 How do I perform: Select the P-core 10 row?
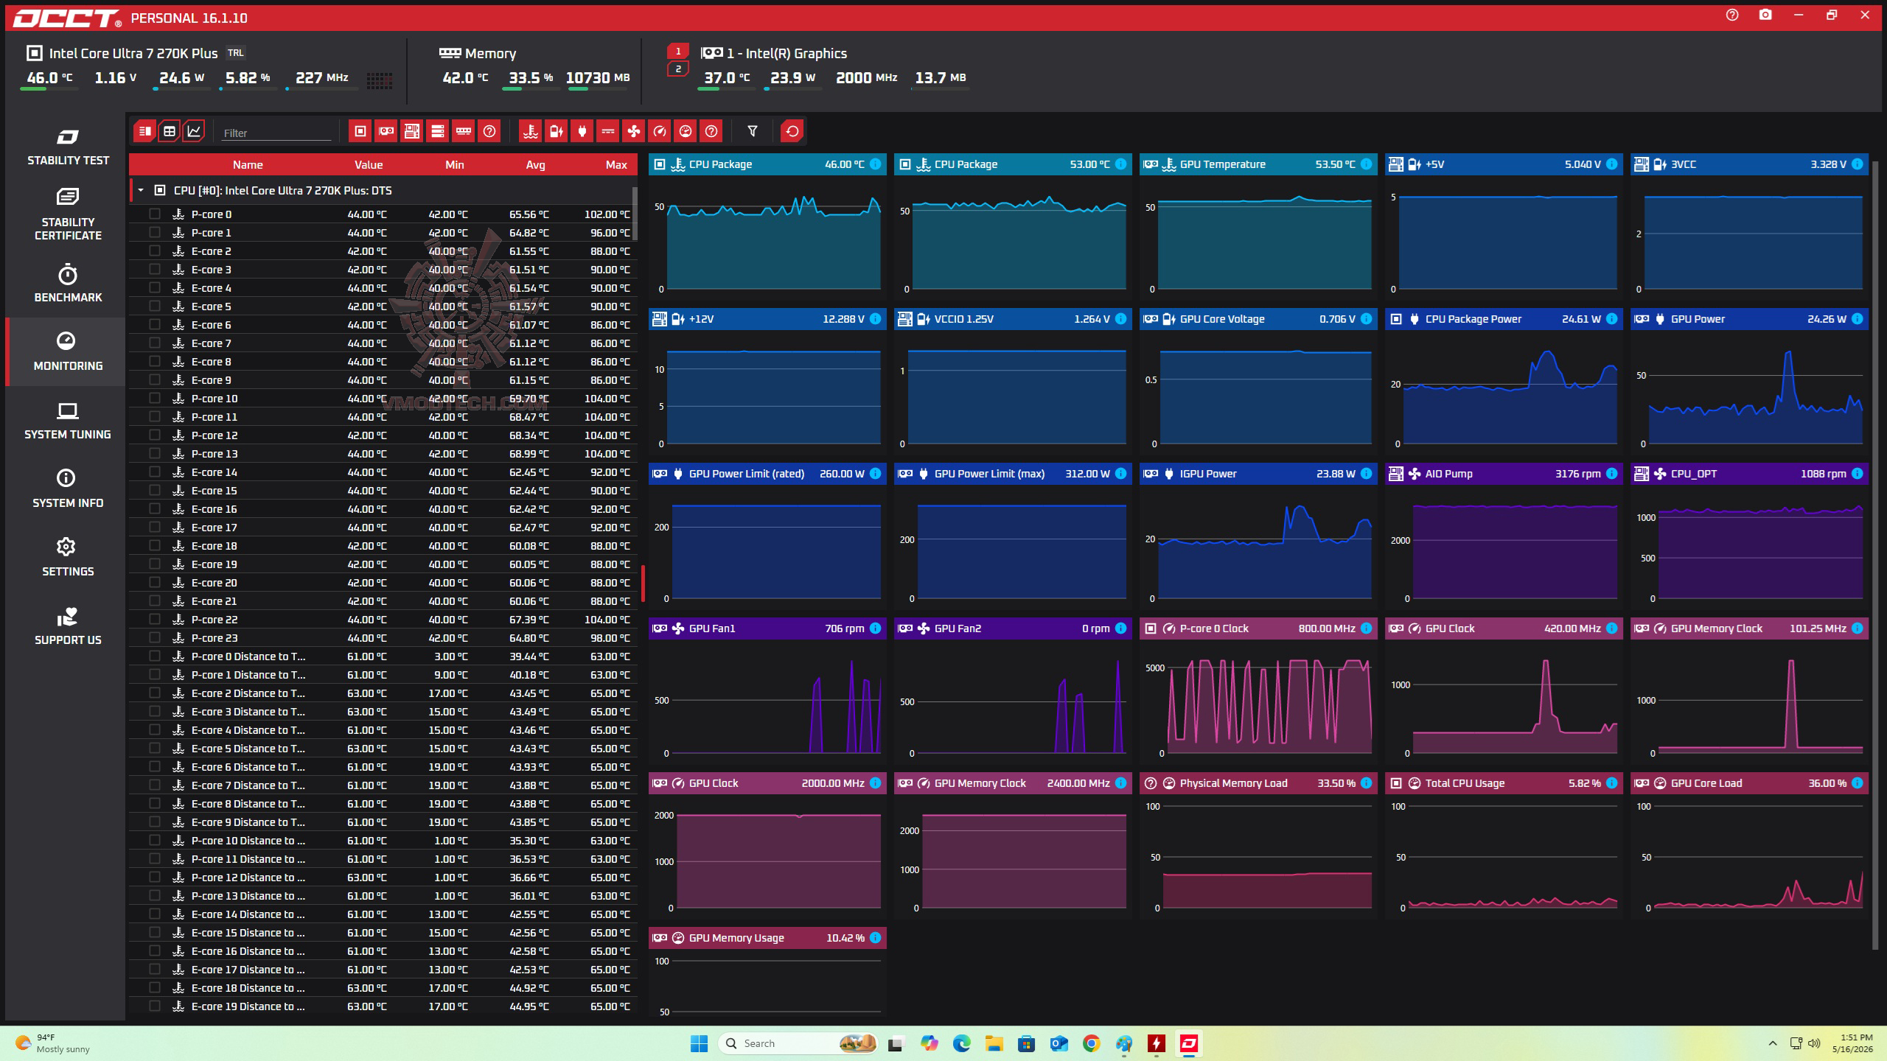point(383,399)
